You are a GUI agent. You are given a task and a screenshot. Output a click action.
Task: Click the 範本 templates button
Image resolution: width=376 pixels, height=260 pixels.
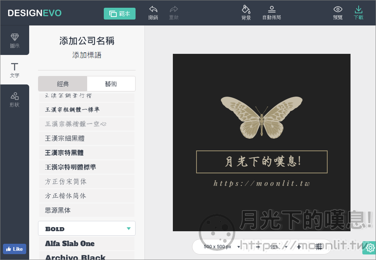[120, 14]
